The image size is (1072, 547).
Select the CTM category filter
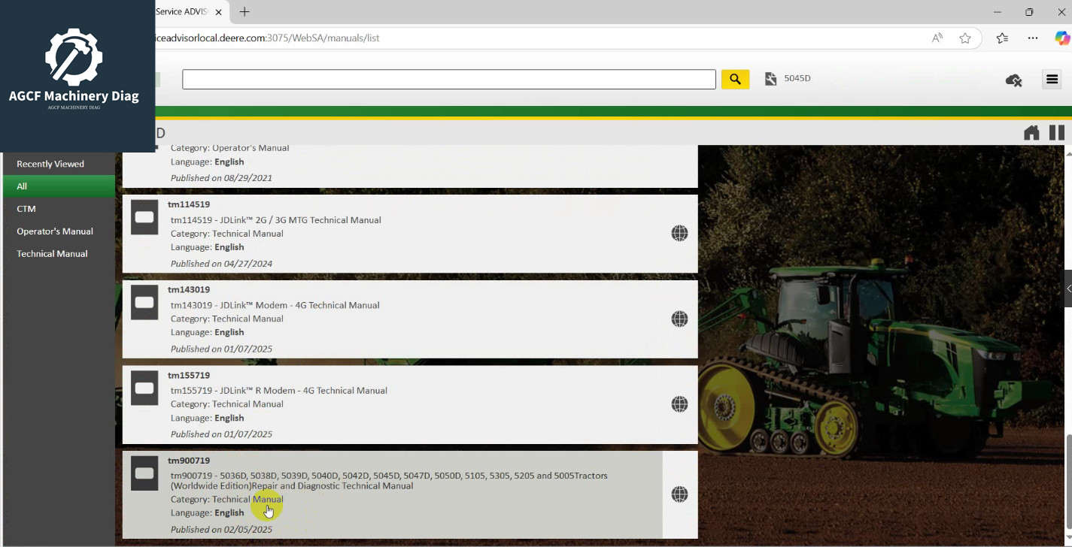click(x=59, y=209)
